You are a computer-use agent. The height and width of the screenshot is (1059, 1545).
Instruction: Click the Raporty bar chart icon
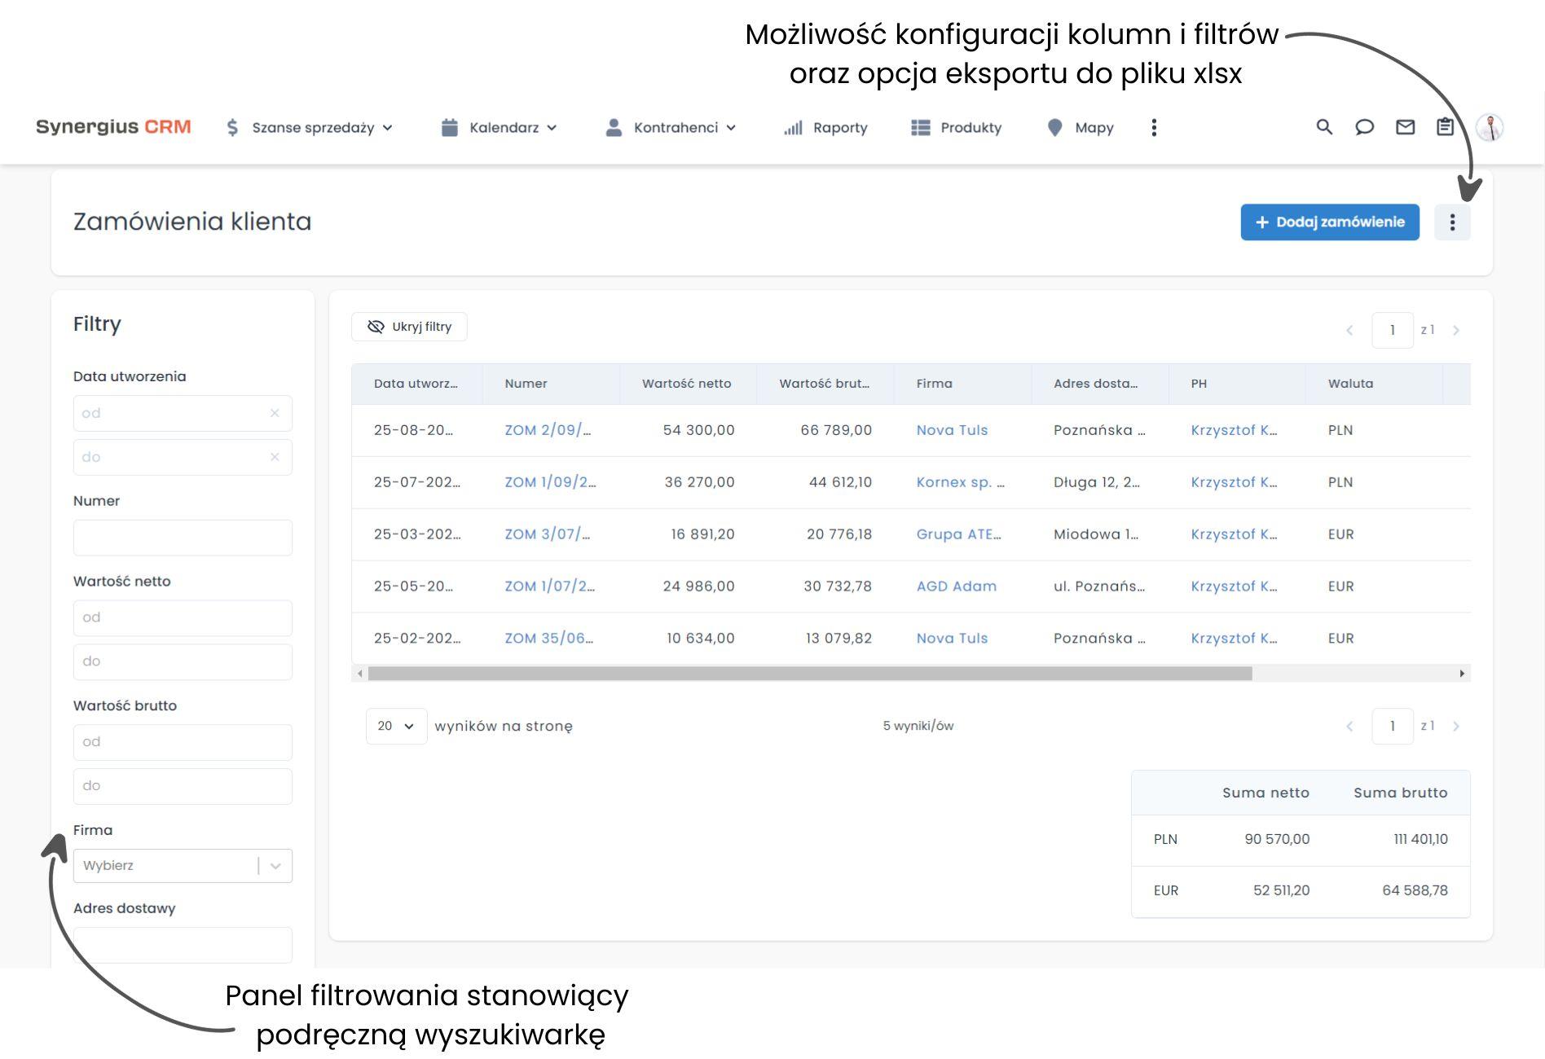pos(793,127)
